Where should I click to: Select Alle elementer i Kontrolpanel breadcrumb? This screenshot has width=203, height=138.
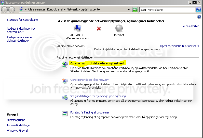tap(45, 9)
